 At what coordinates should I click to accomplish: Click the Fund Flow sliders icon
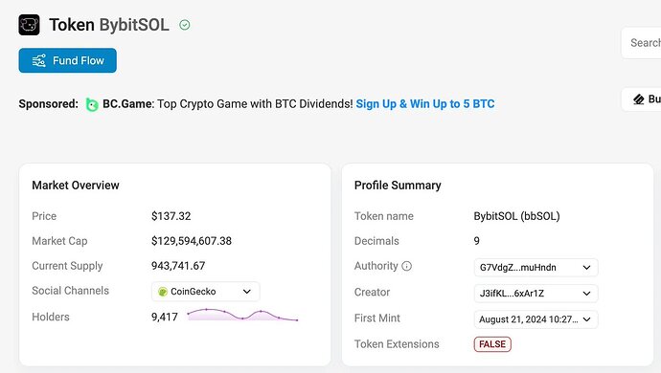(x=38, y=60)
